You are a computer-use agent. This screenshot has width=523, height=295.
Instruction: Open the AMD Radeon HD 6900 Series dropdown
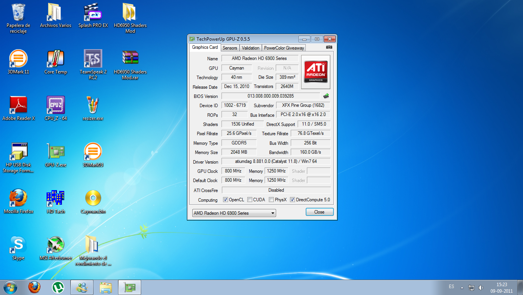coord(234,213)
